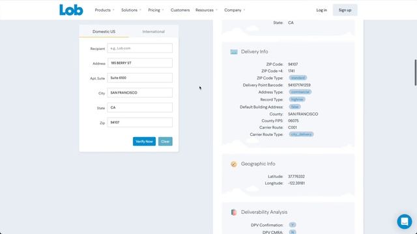Click the County FIPS value 06075

293,121
